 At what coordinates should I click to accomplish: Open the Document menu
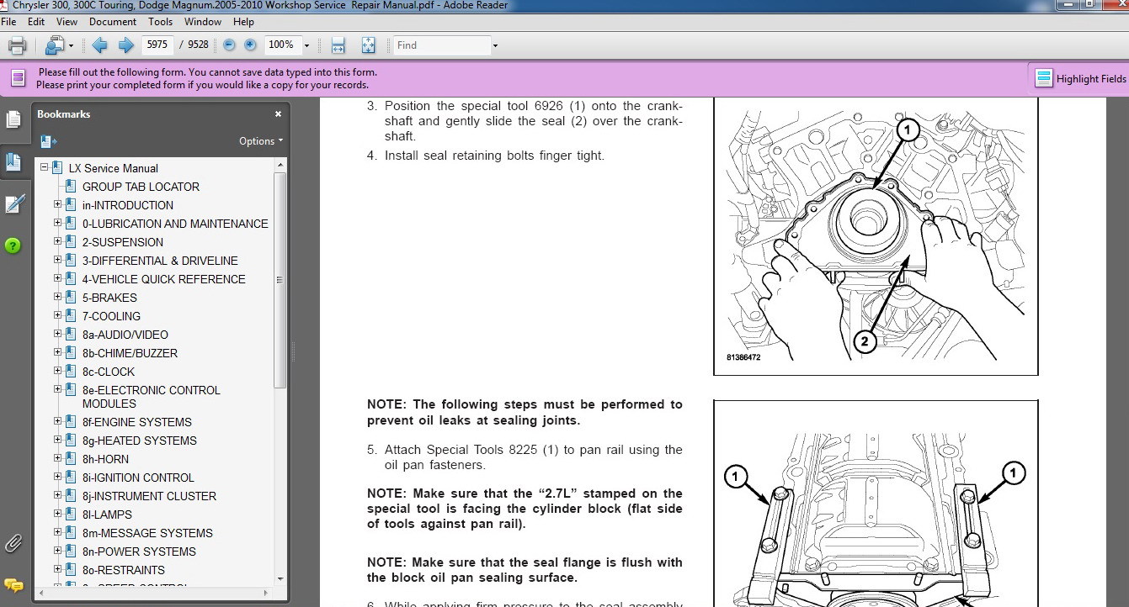pyautogui.click(x=112, y=22)
